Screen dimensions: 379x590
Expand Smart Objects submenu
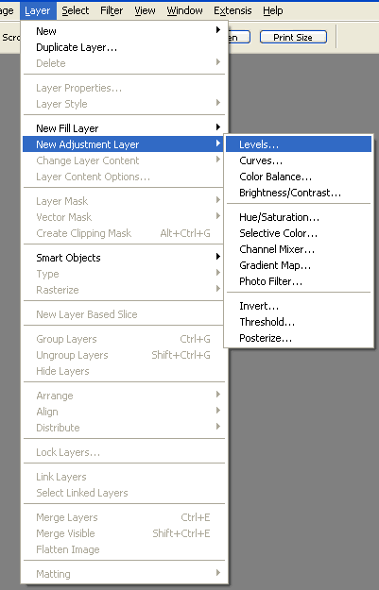coord(217,257)
